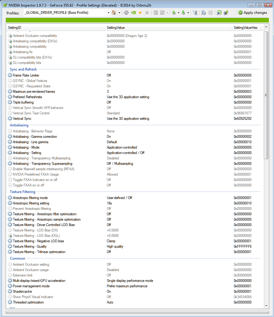Open the Profiles combo box dropdown
This screenshot has height=317, width=274.
pyautogui.click(x=108, y=13)
